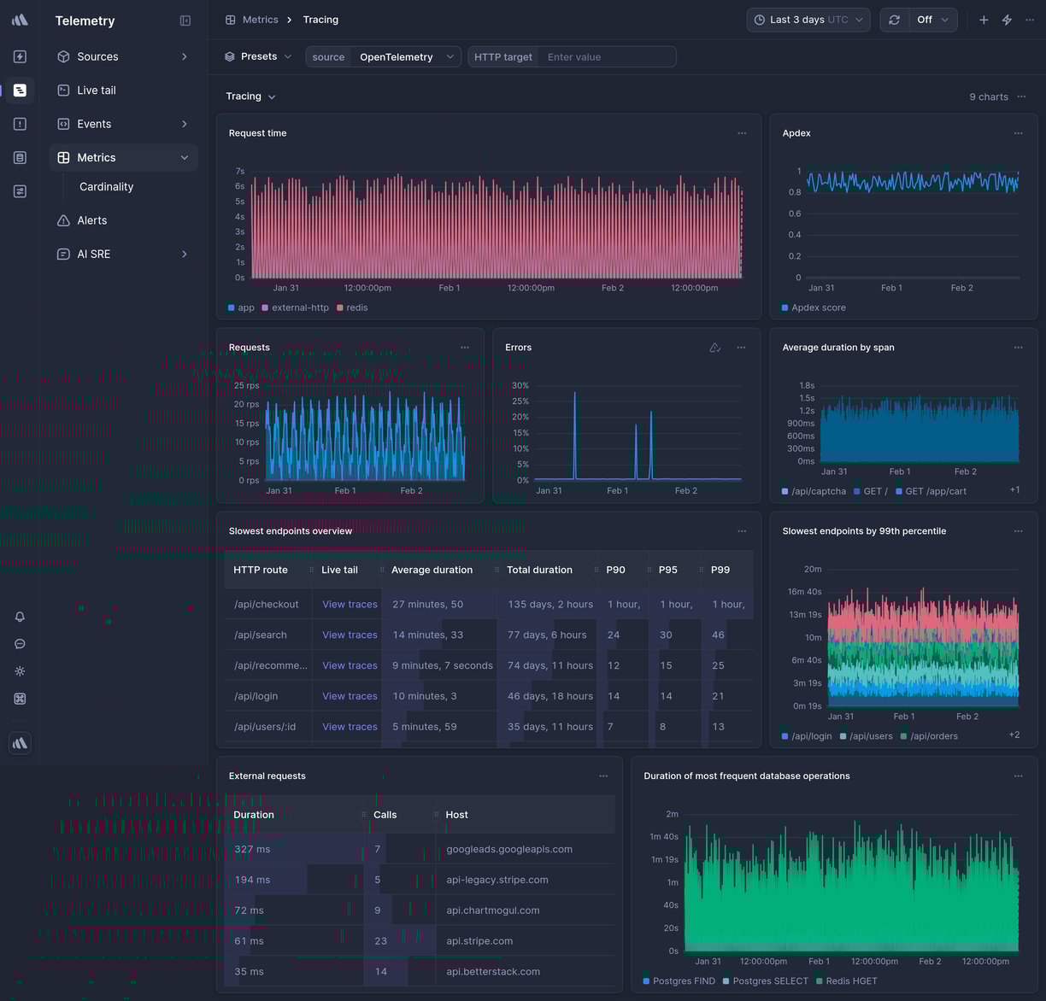Image resolution: width=1046 pixels, height=1001 pixels.
Task: Collapse the Telemetry sidebar panel
Action: (x=185, y=20)
